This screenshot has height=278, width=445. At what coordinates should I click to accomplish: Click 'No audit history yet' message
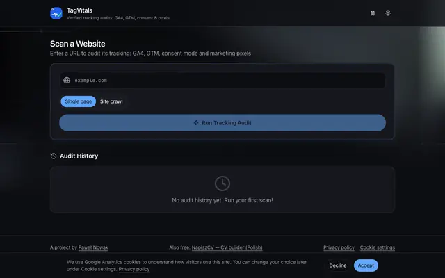coord(222,200)
